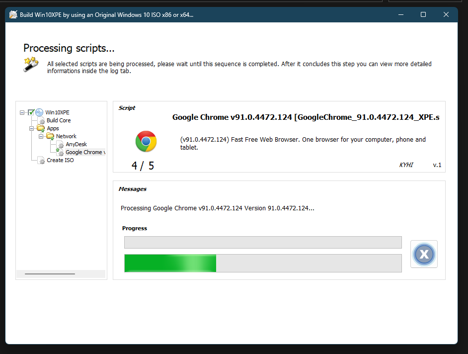Click the 4 / 5 script counter
468x354 pixels.
pos(143,166)
